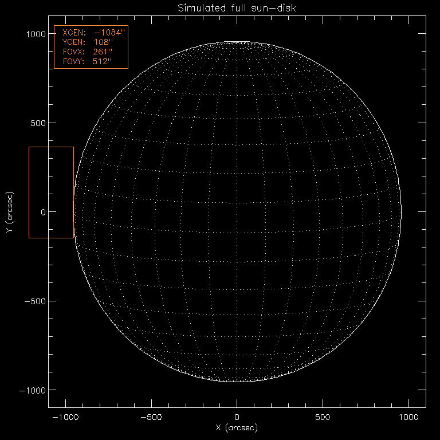Click the "X (arcsec)" axis label
The height and width of the screenshot is (440, 440).
[237, 427]
